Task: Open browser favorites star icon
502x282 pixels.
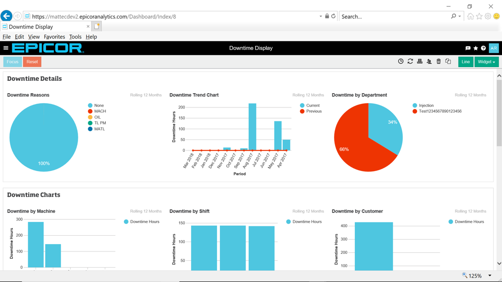Action: tap(479, 16)
